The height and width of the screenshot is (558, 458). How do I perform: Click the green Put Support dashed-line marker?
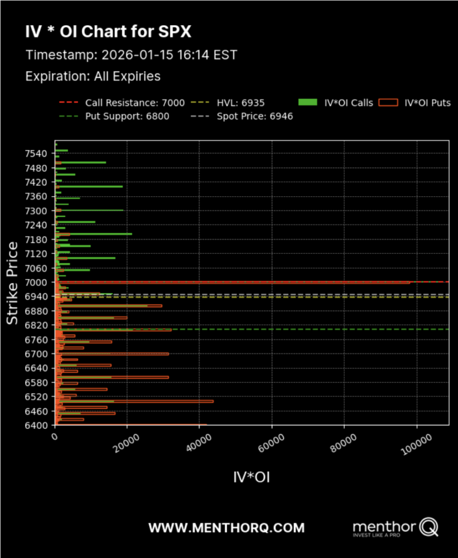click(x=70, y=117)
